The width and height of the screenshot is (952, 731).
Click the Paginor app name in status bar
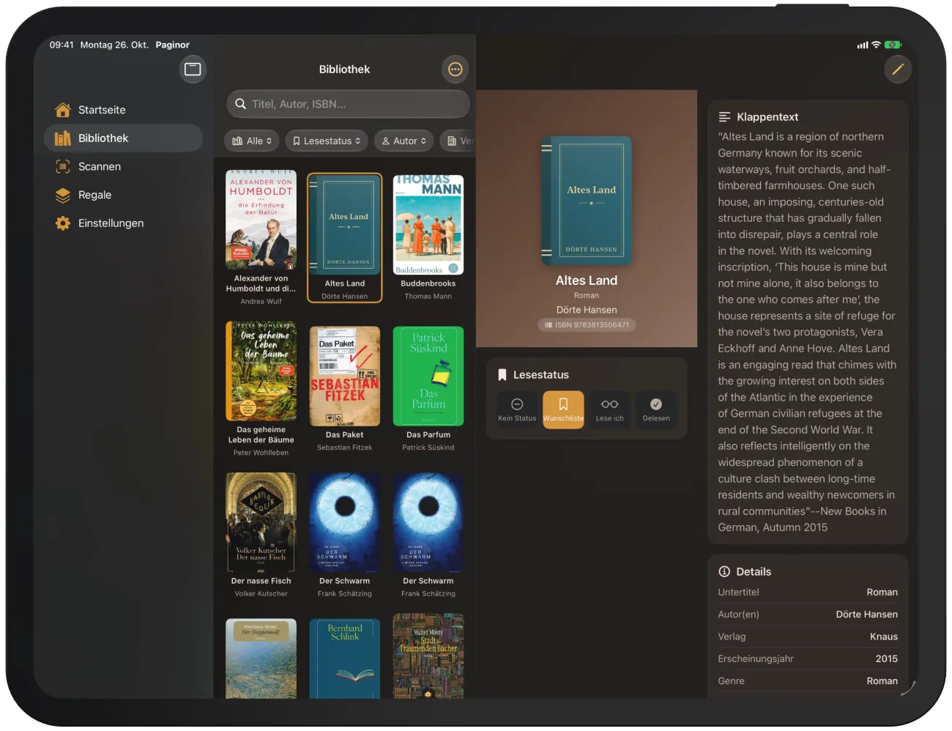click(172, 45)
